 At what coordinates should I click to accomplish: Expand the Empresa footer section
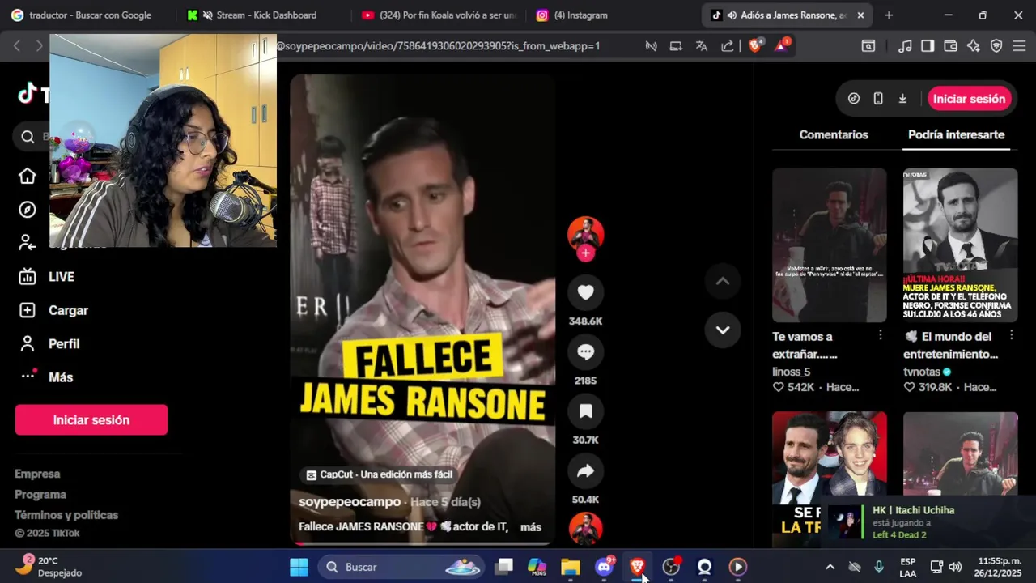point(37,474)
